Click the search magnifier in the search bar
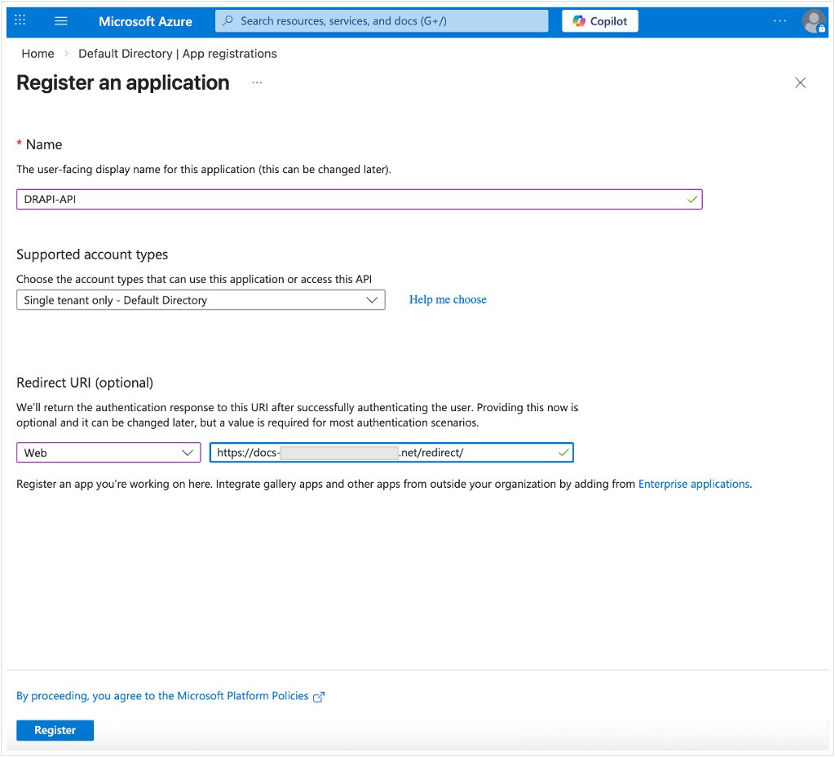This screenshot has height=757, width=835. (x=226, y=20)
